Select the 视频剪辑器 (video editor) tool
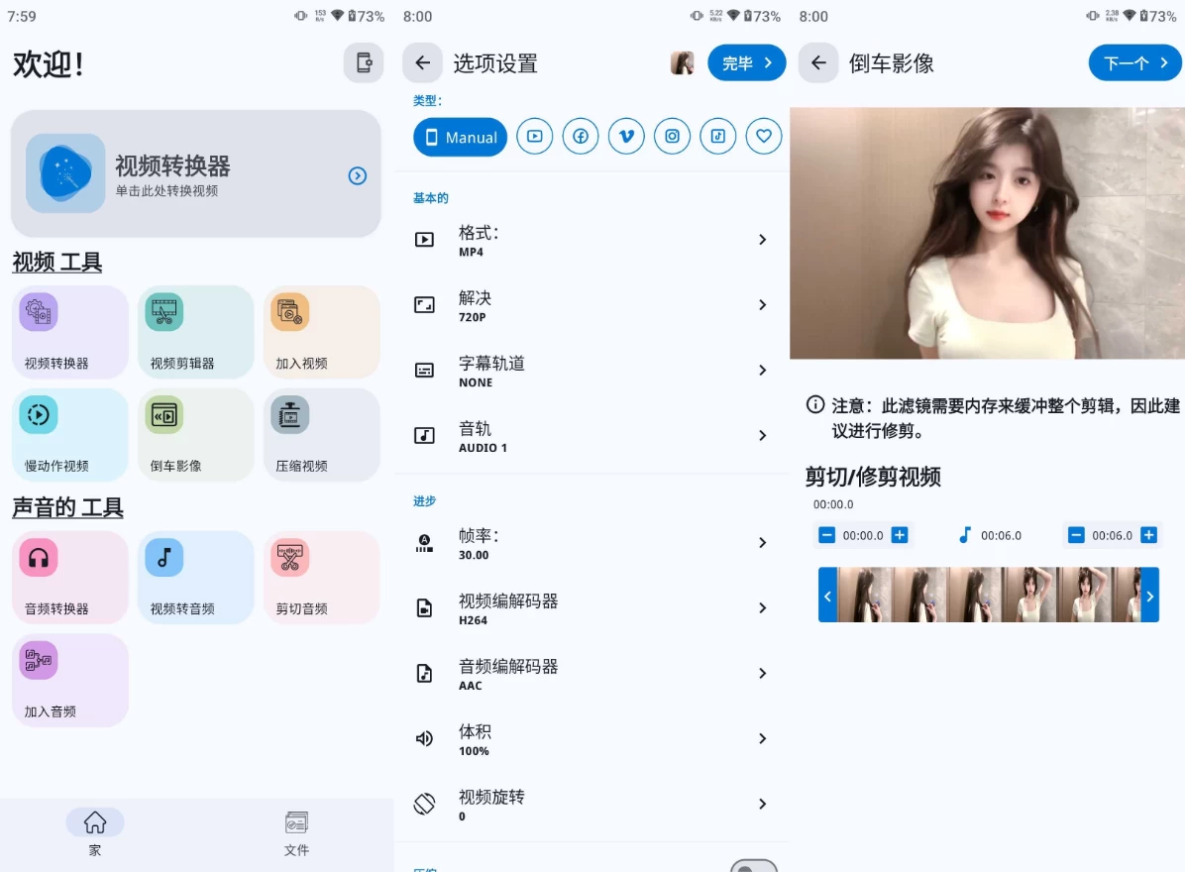Viewport: 1185px width, 872px height. point(195,332)
